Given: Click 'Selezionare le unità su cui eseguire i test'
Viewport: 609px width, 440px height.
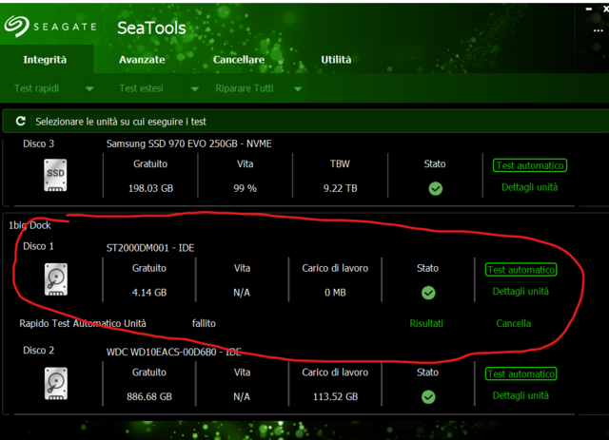Looking at the screenshot, I should (x=121, y=122).
